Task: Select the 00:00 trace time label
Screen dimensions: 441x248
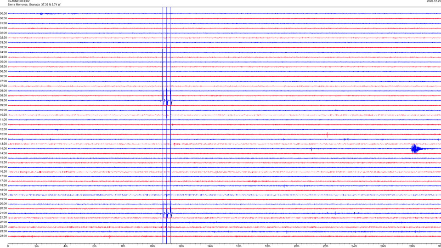Action: [3, 14]
